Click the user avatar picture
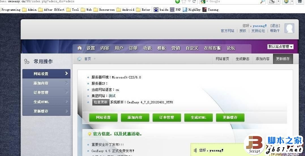305x156 pixels. (x=289, y=28)
